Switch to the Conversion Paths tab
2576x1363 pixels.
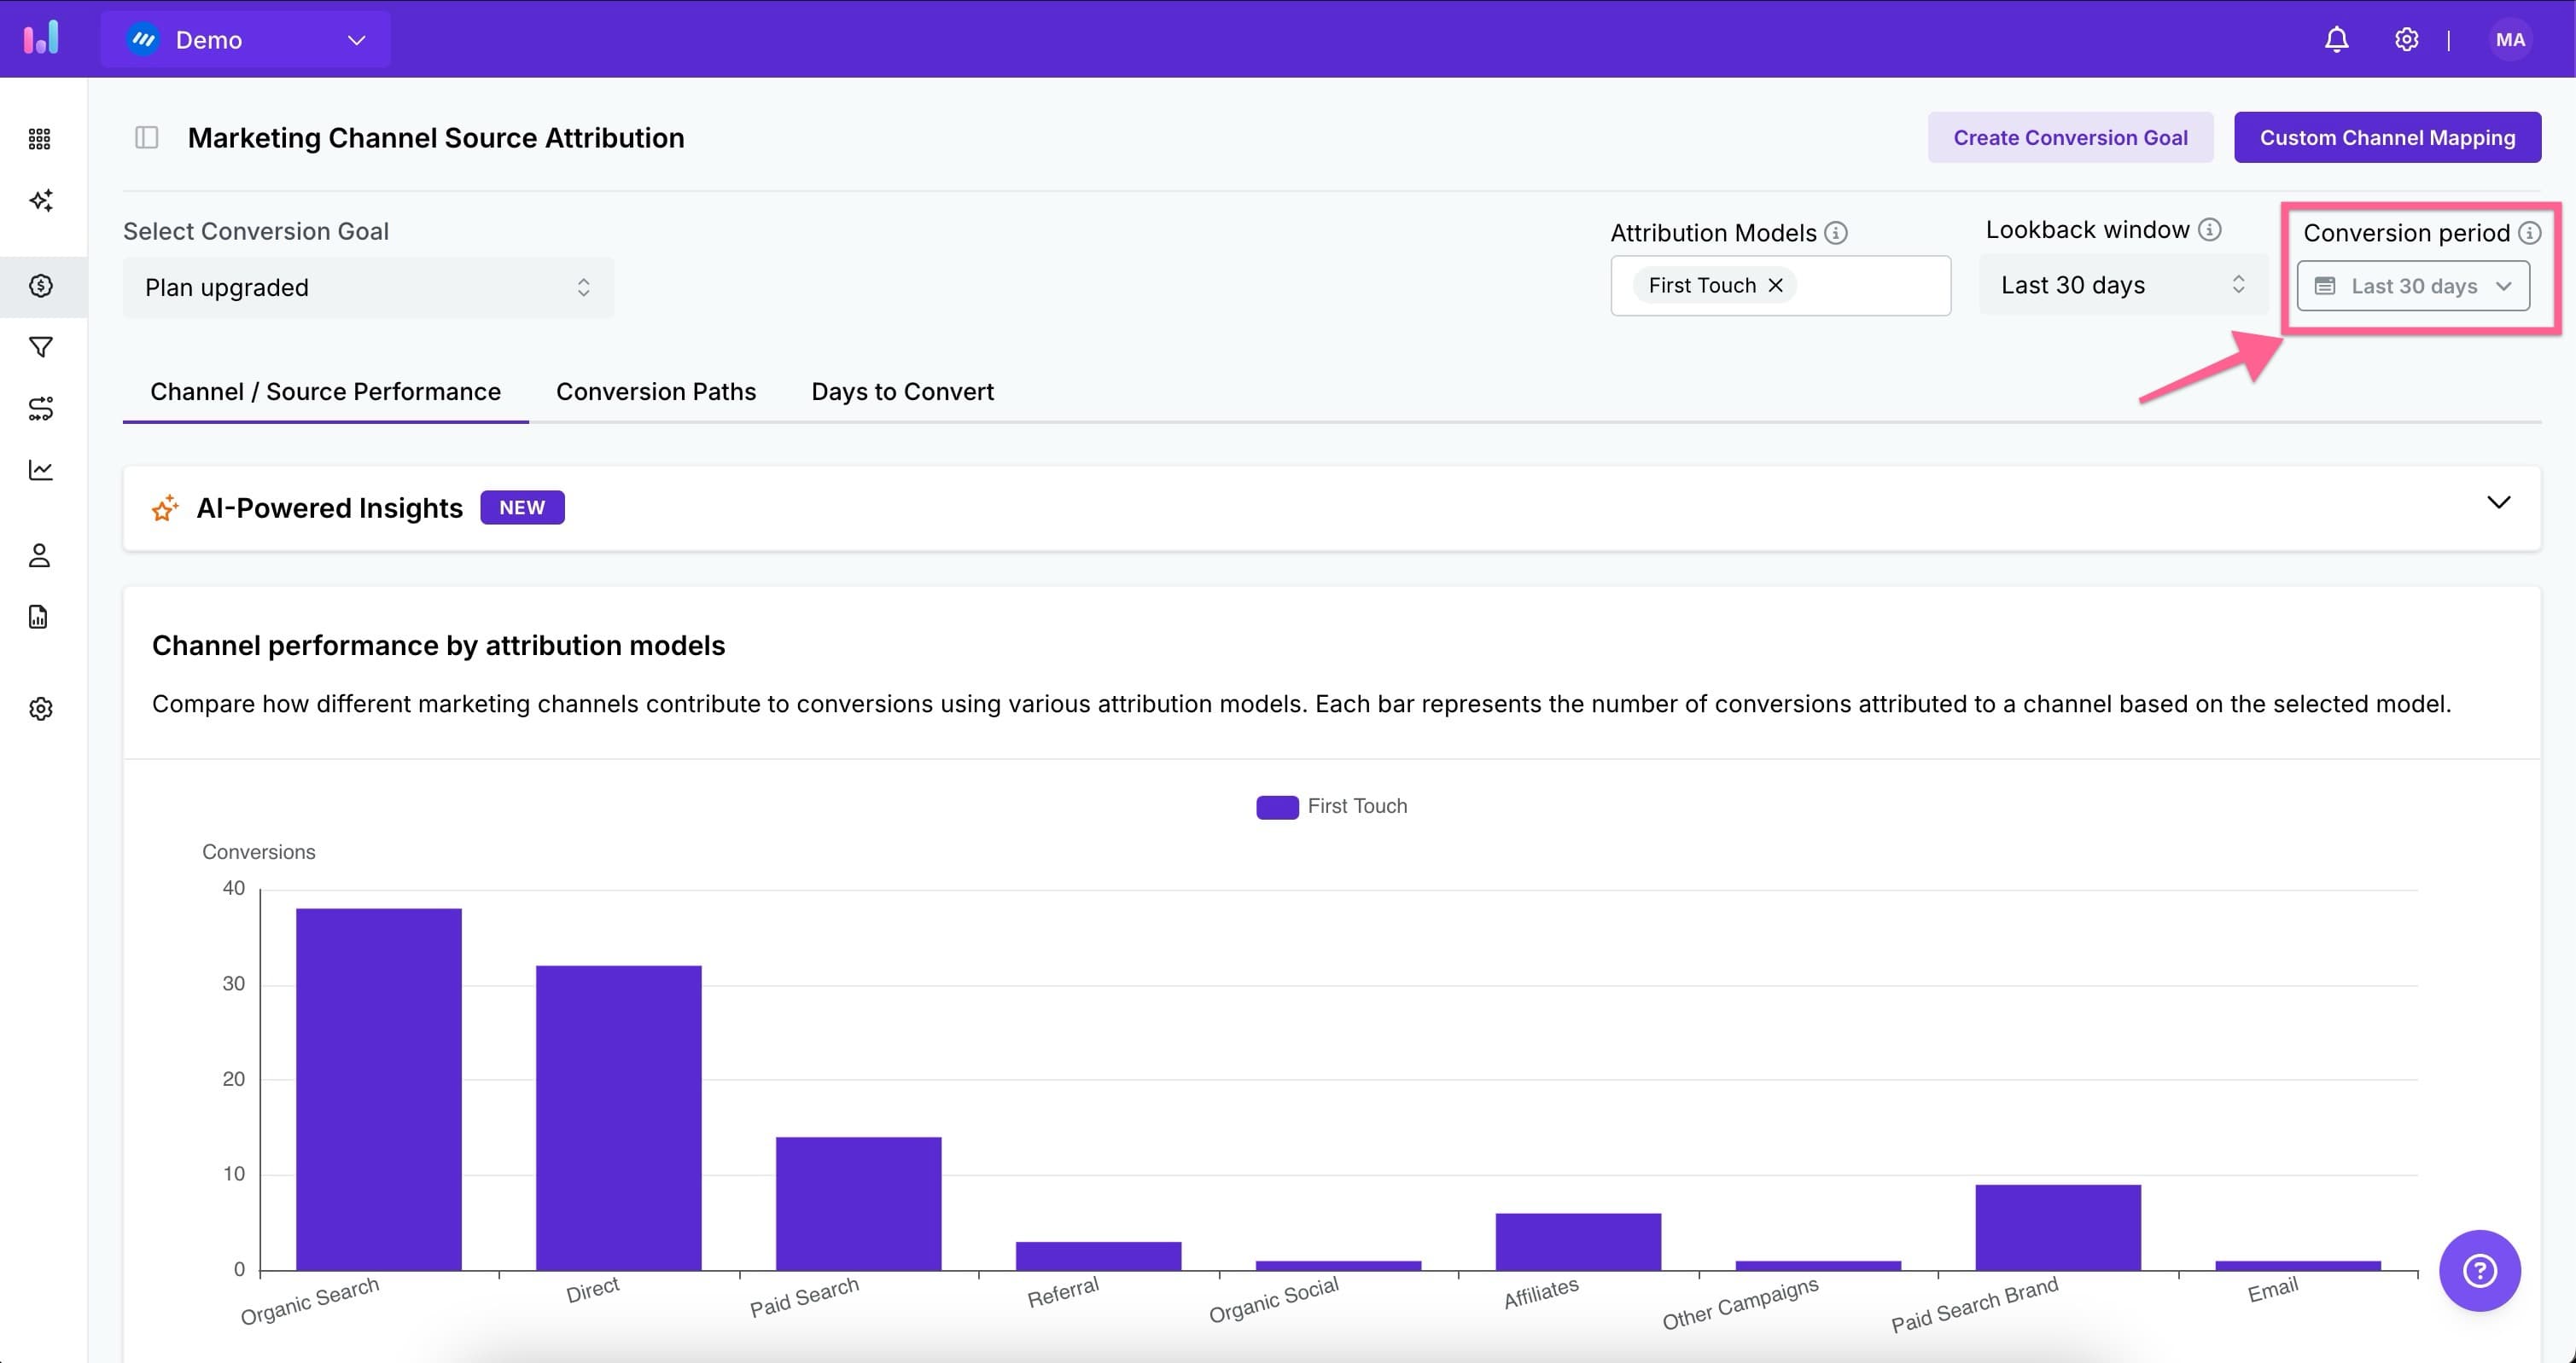(x=656, y=391)
